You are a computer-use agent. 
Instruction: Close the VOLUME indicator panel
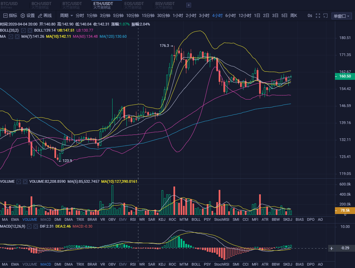click(25, 182)
